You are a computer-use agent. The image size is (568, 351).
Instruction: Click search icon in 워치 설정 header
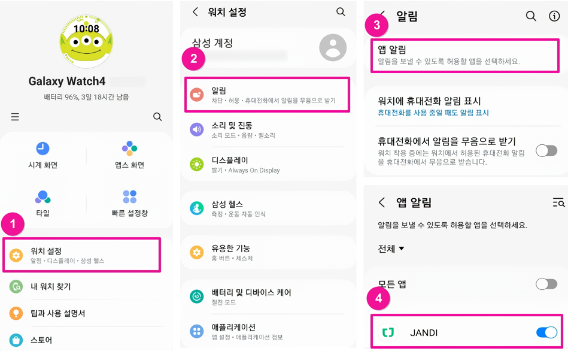point(341,12)
